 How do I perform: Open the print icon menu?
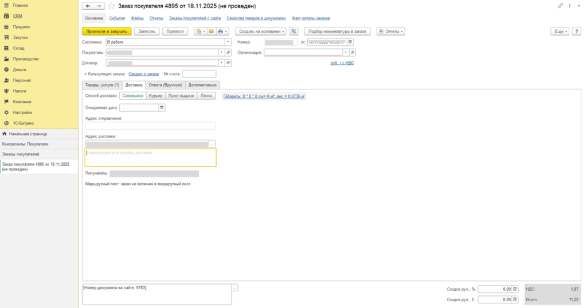(x=222, y=32)
